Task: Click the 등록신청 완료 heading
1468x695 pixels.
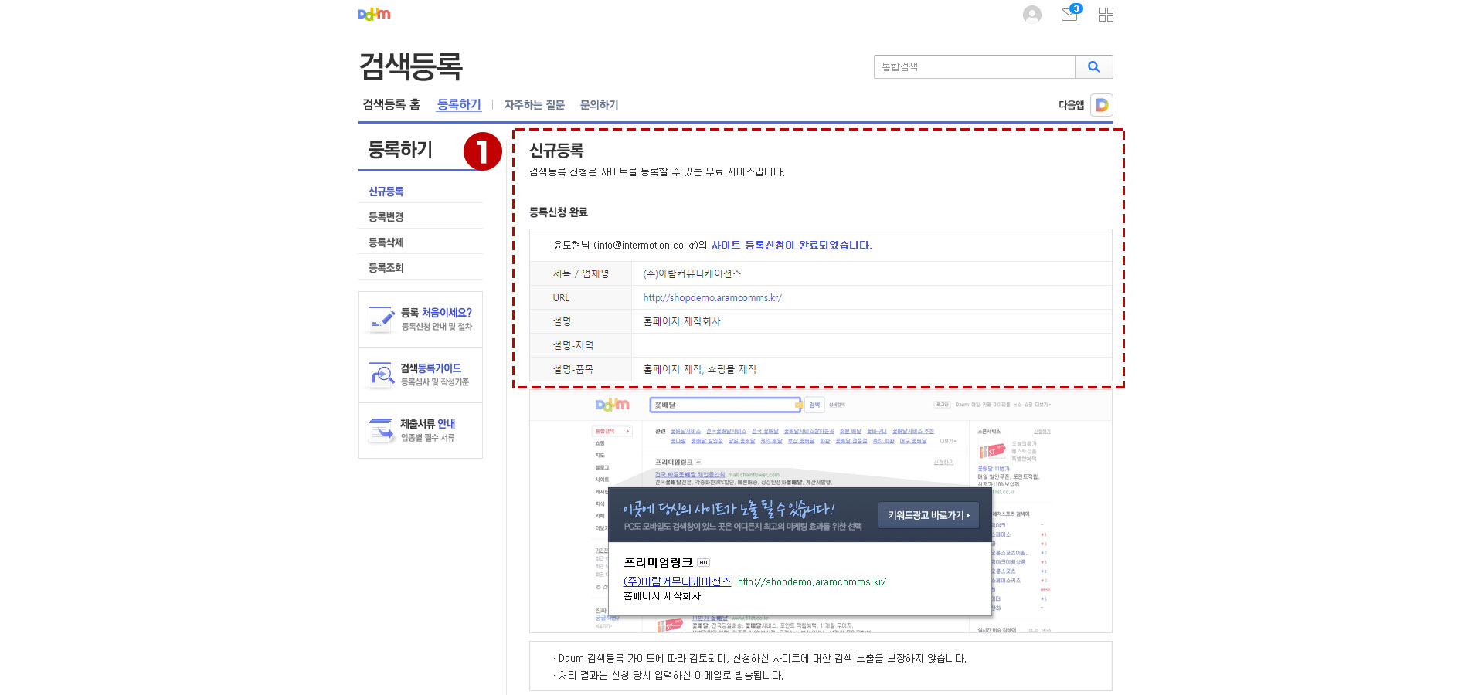Action: (559, 212)
